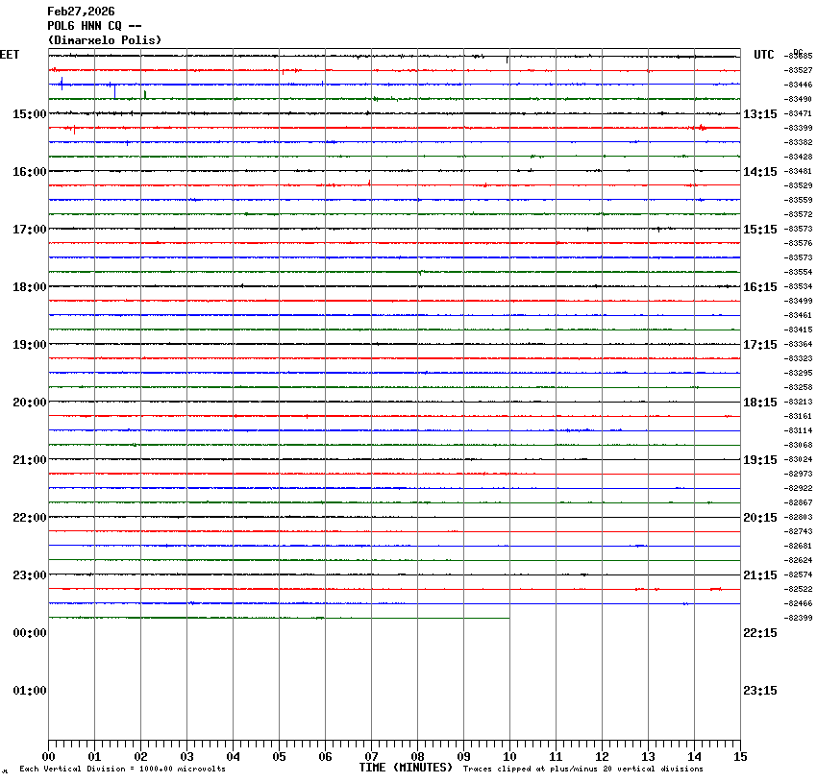Click minute 05 on the bottom axis
The width and height of the screenshot is (817, 782).
pyautogui.click(x=279, y=757)
